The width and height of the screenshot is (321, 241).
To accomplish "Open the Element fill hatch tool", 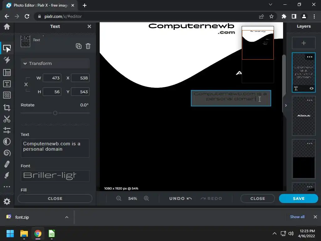I will tap(7, 95).
